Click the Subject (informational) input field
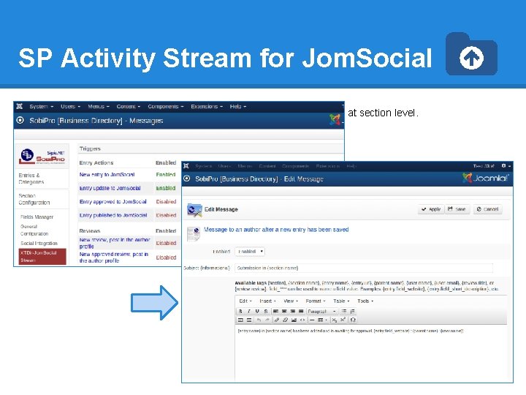Screen dimensions: 526x395 coord(364,268)
